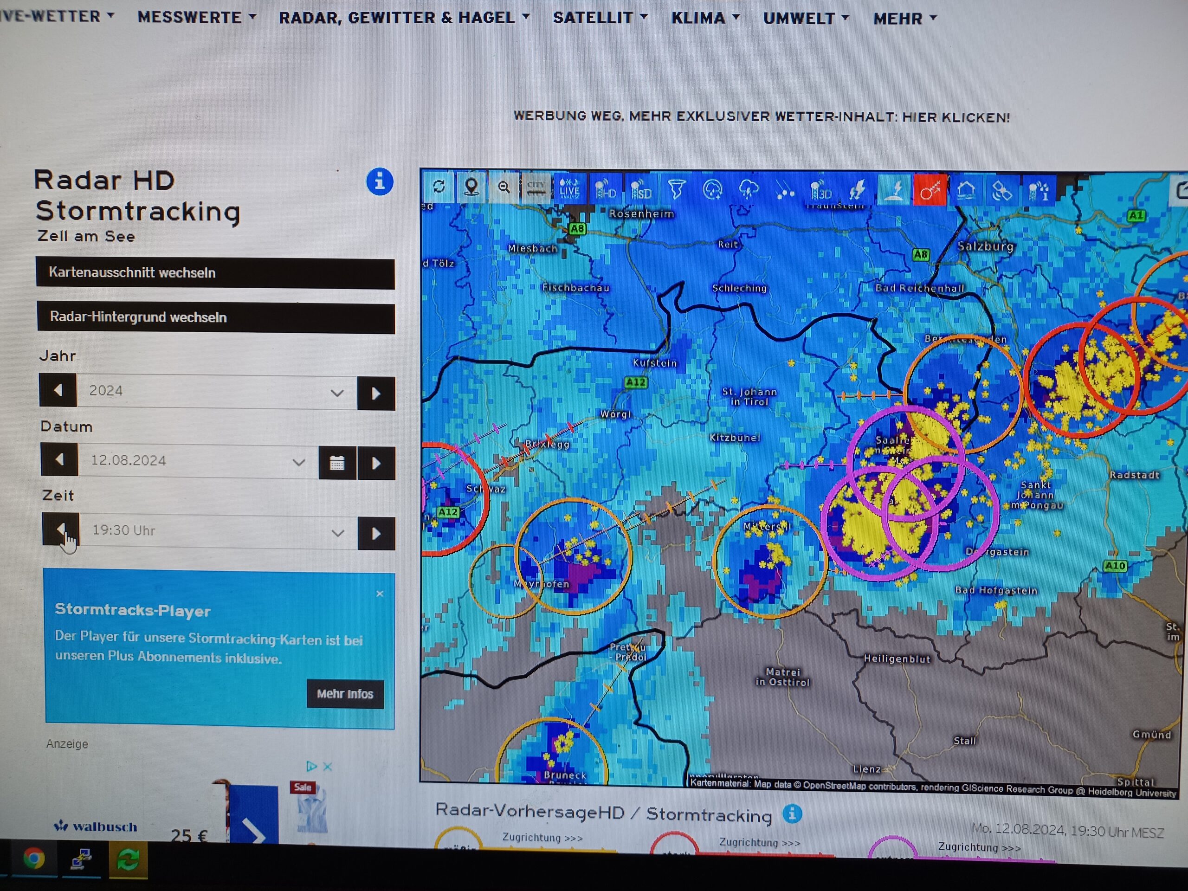
Task: Click the Kitzbühel label on map
Action: (735, 438)
